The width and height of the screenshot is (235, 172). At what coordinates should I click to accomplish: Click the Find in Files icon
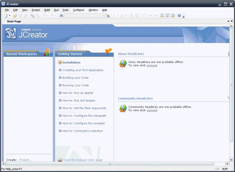click(108, 16)
